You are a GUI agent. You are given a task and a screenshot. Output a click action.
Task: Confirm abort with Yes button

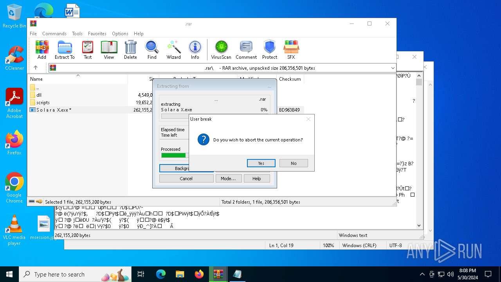pyautogui.click(x=261, y=163)
